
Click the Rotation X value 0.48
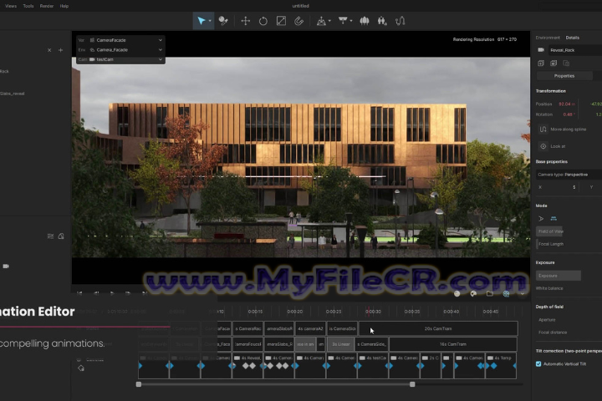(569, 114)
